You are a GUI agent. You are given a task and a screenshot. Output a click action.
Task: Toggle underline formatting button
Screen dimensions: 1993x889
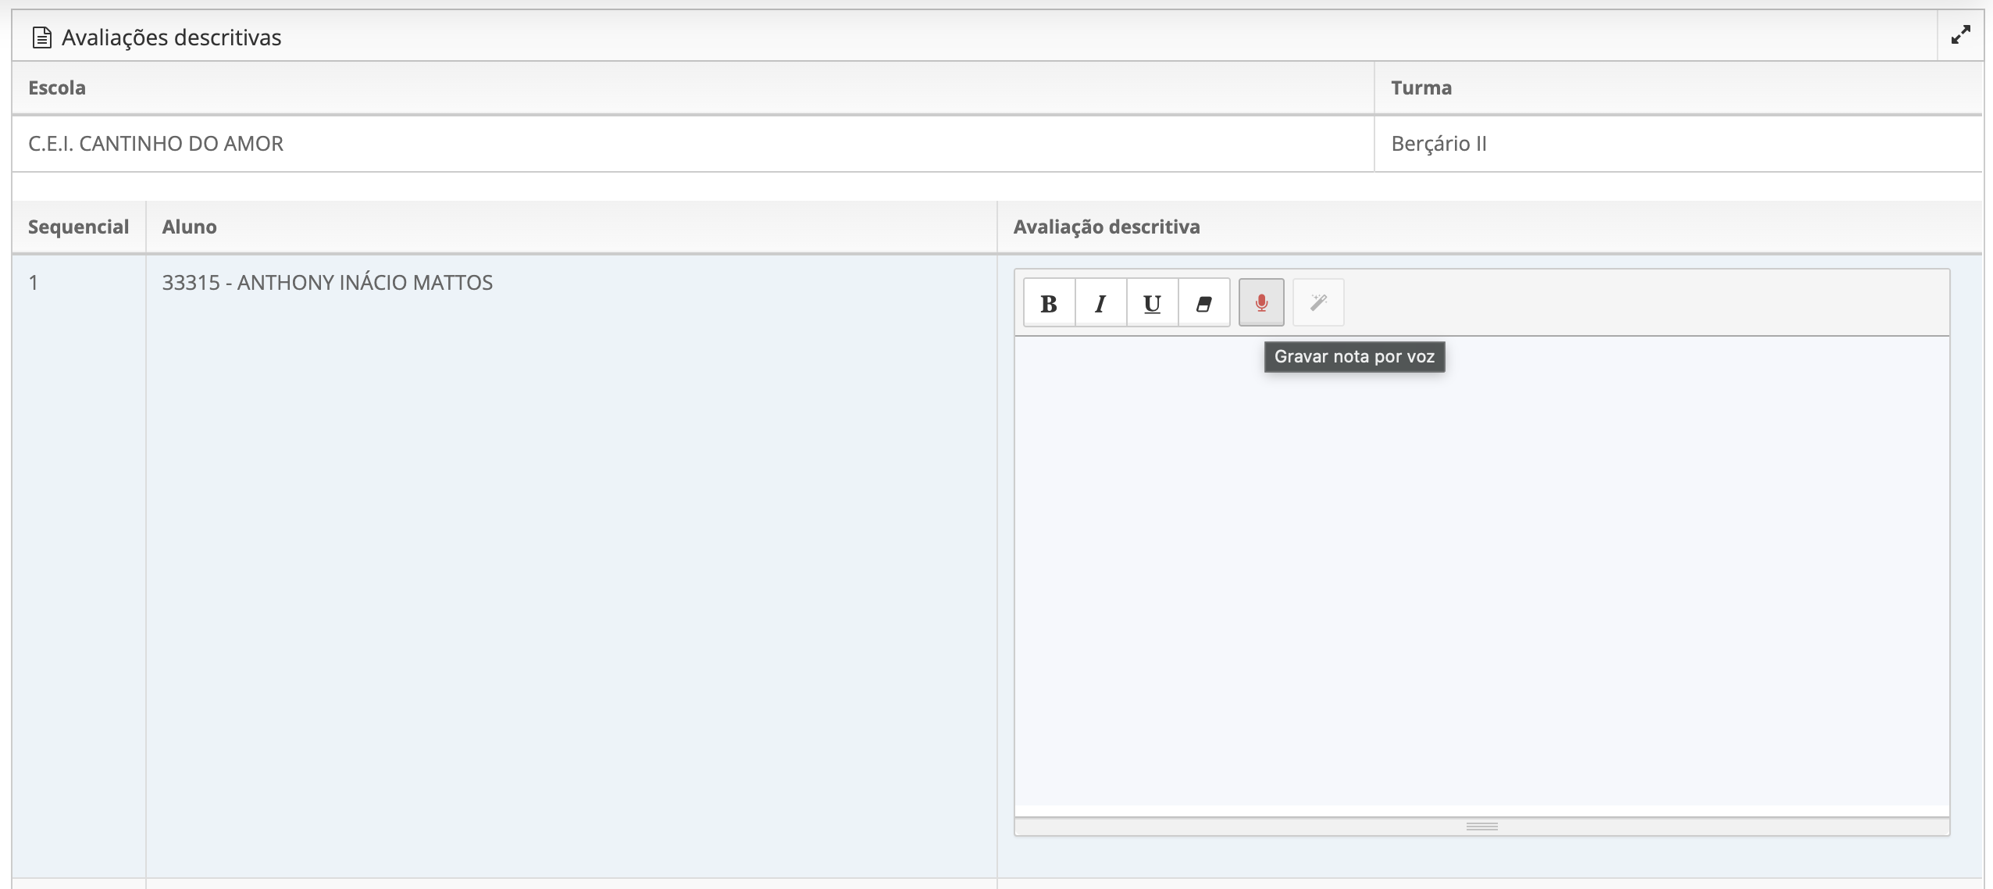pos(1152,303)
